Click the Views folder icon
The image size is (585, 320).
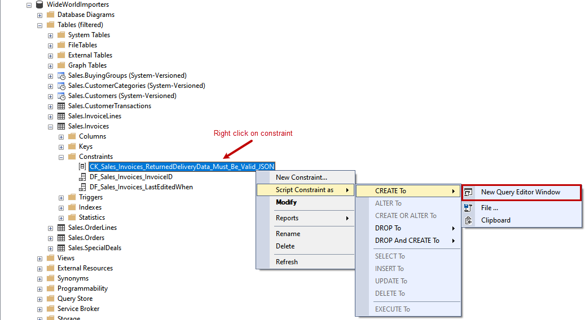(x=50, y=258)
